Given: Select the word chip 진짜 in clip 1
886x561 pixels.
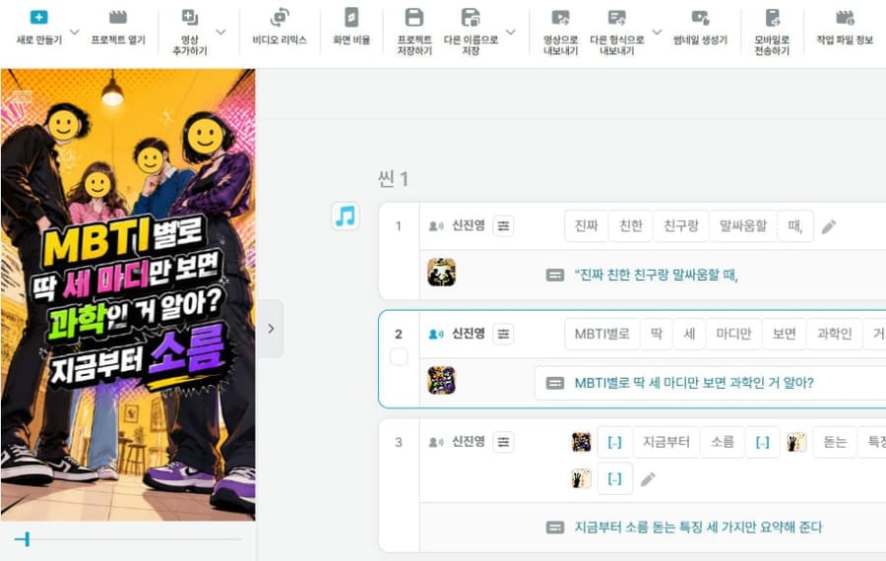Looking at the screenshot, I should coord(586,226).
